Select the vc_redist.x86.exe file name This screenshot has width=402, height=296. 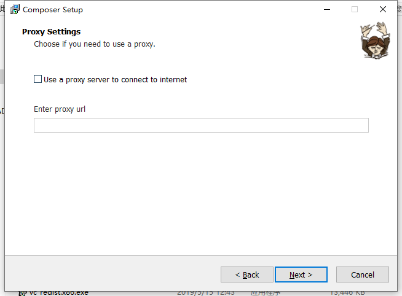59,292
